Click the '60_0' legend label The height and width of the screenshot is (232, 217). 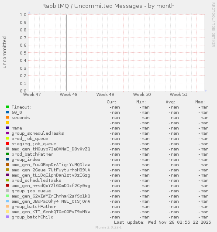(x=17, y=113)
